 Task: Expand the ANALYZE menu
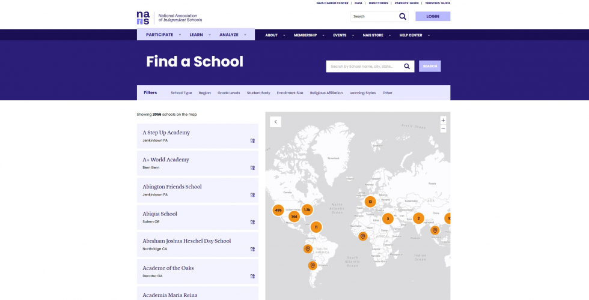(233, 35)
